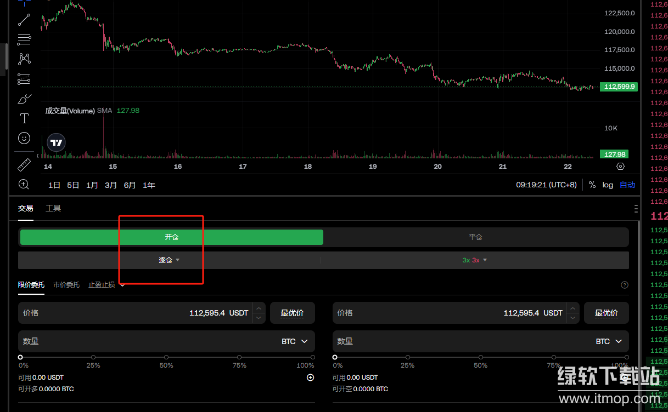The width and height of the screenshot is (668, 412).
Task: Select the text annotation tool
Action: tap(24, 118)
